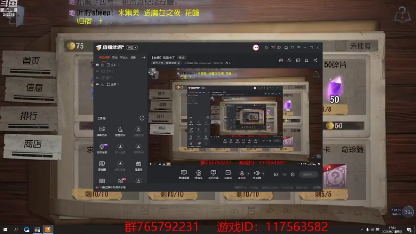Collapse the 工具箱 toolbox panel

pyautogui.click(x=141, y=118)
